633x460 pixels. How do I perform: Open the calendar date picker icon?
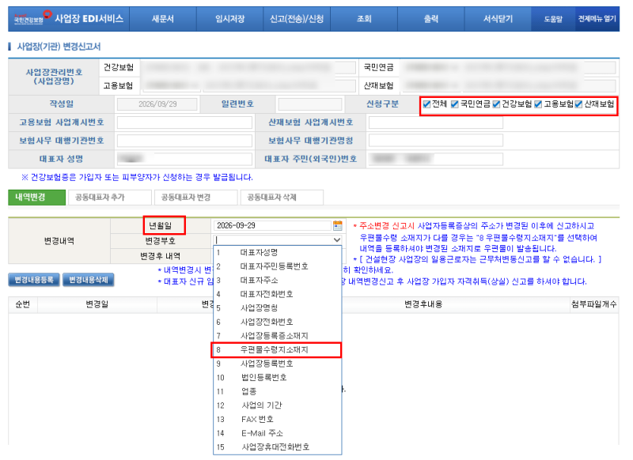click(x=338, y=225)
